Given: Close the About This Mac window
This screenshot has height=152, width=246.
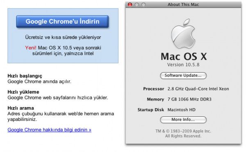Looking at the screenshot, I should coord(130,4).
